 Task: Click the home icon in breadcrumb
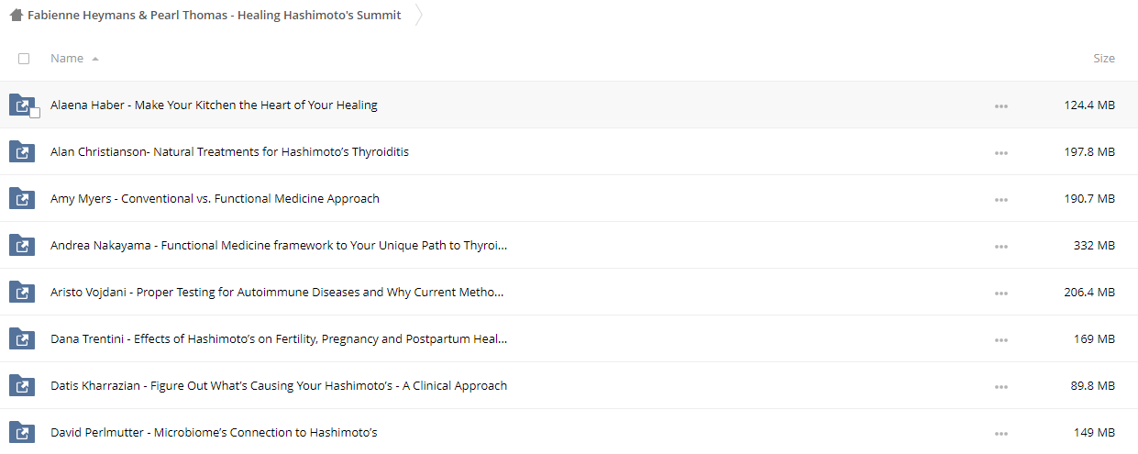click(x=16, y=15)
